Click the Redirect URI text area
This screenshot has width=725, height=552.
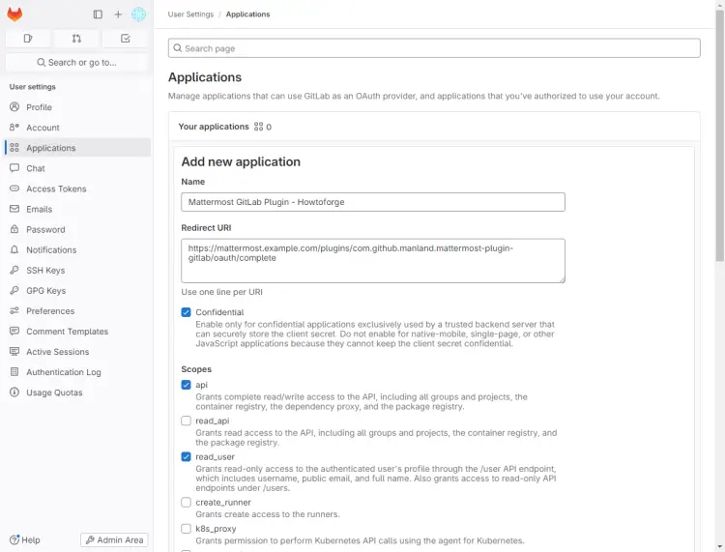click(x=372, y=261)
